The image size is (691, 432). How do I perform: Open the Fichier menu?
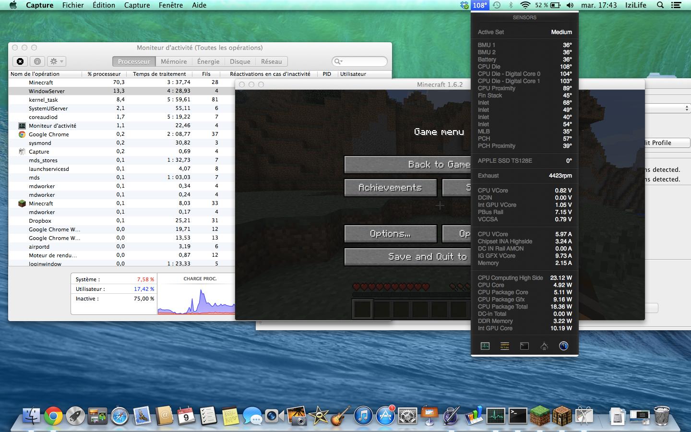coord(73,5)
